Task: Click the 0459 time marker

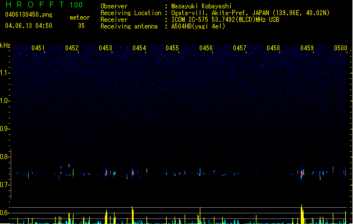Action: (307, 48)
